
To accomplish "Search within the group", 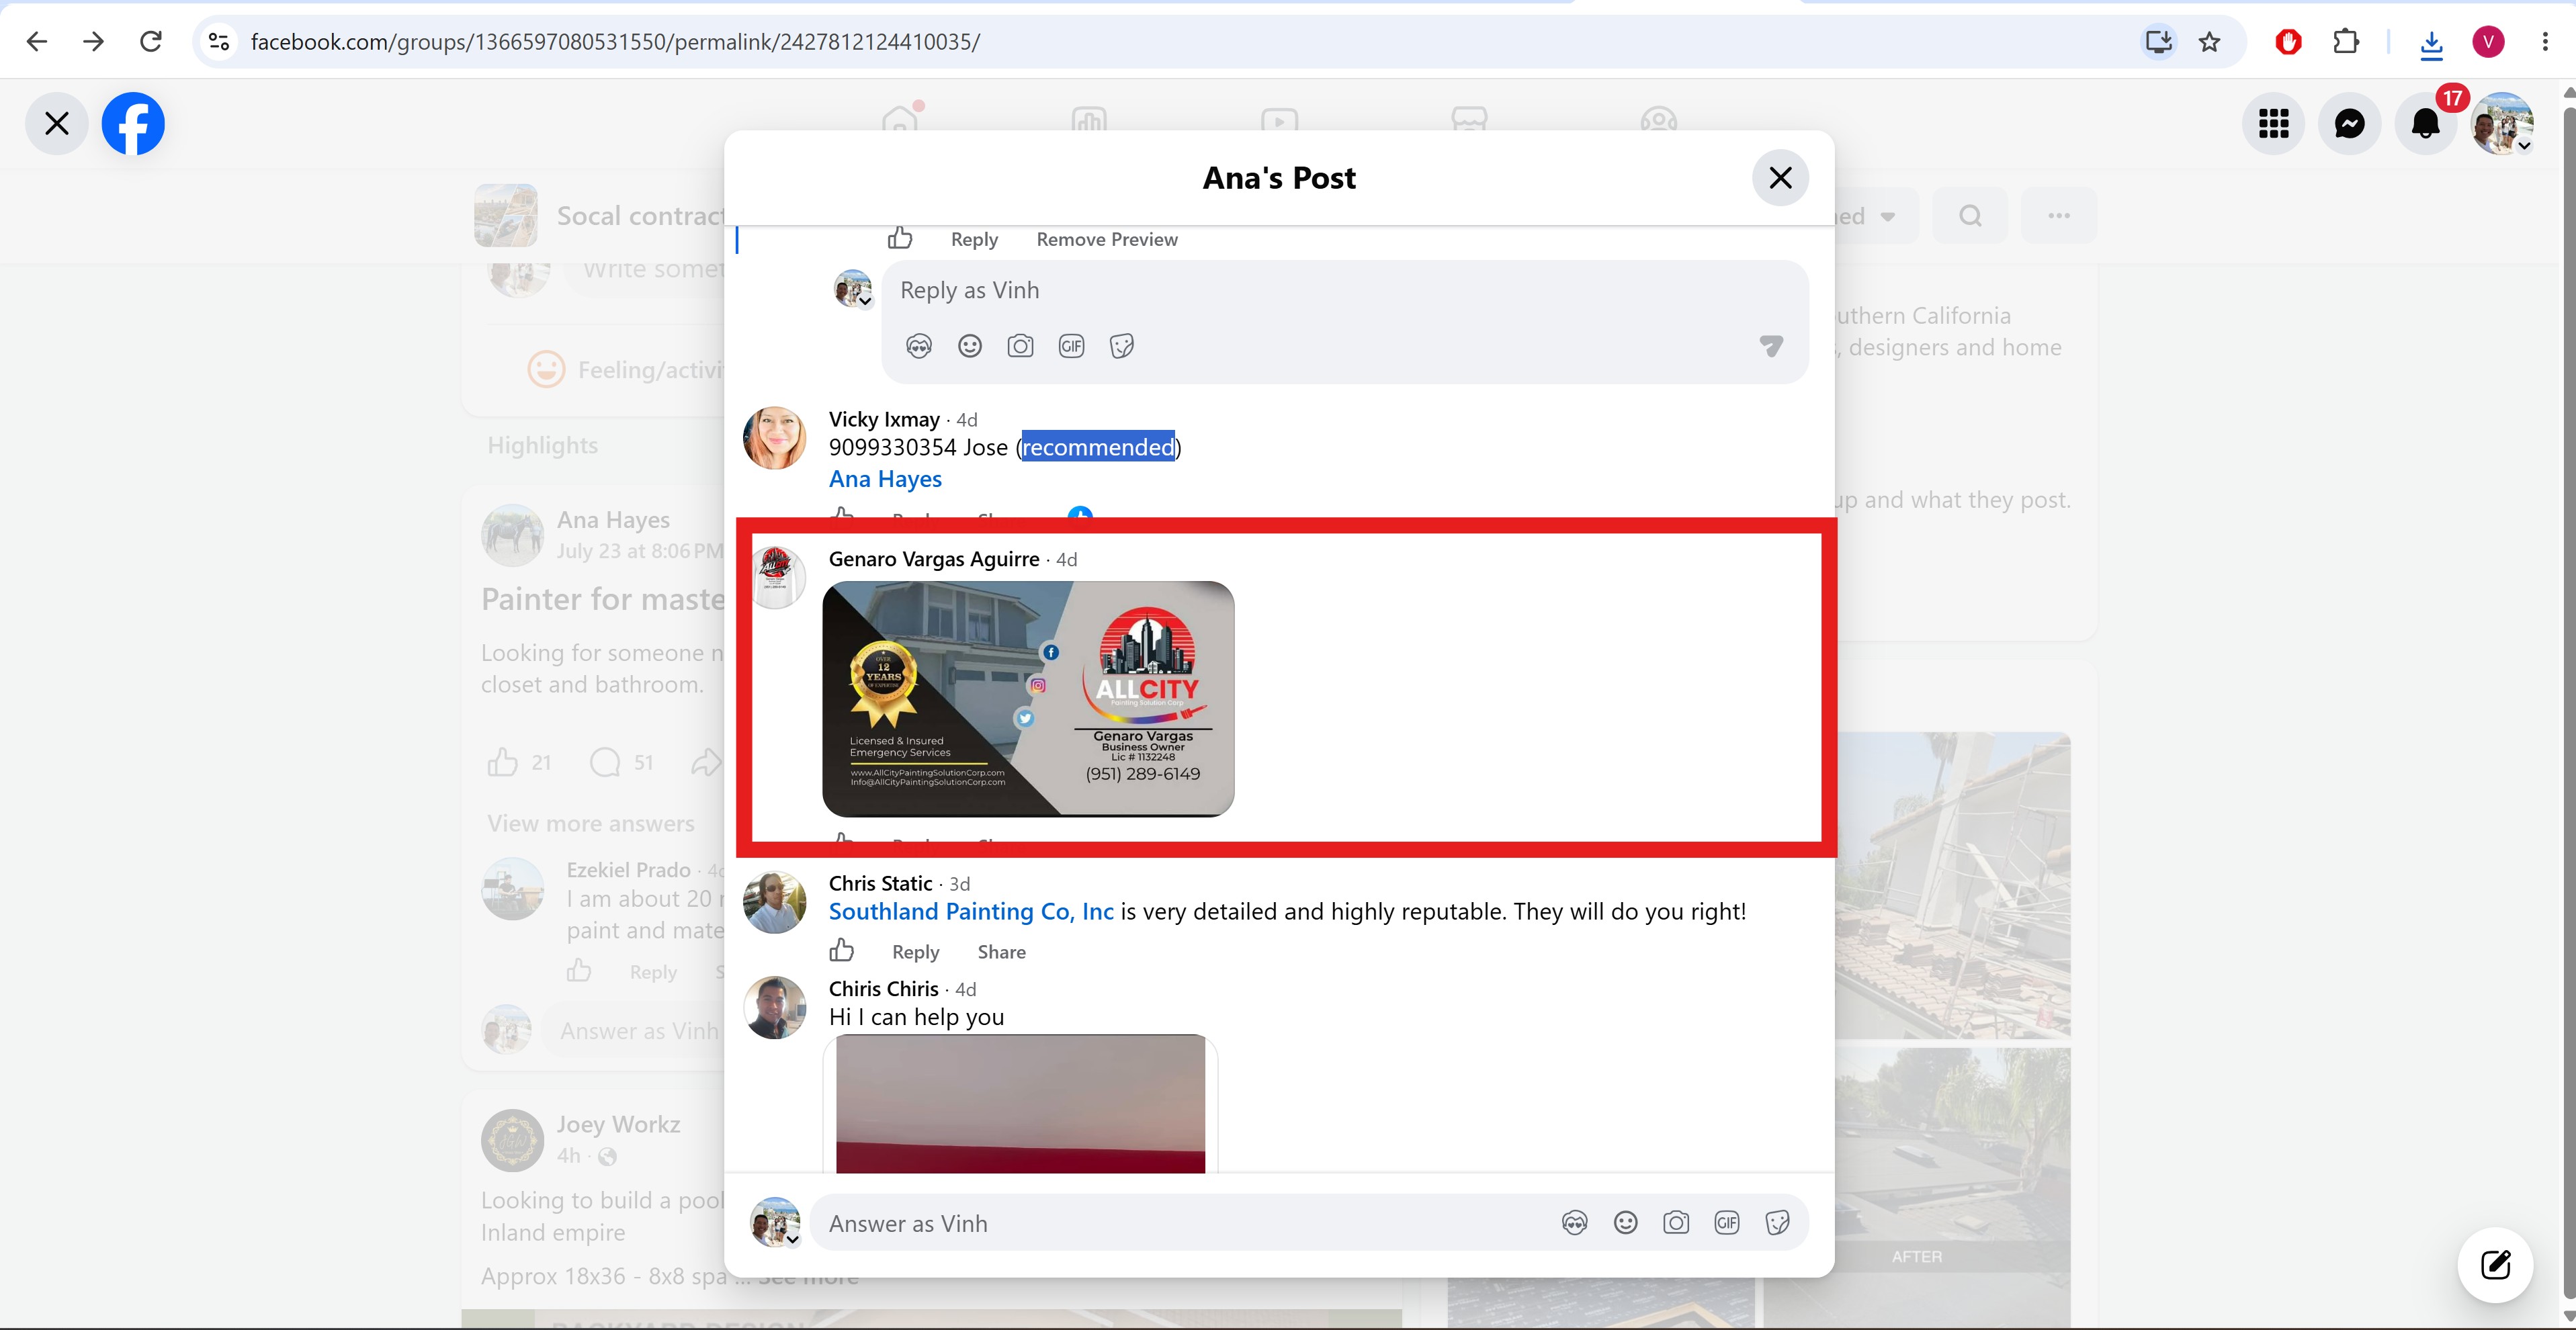I will click(1970, 216).
